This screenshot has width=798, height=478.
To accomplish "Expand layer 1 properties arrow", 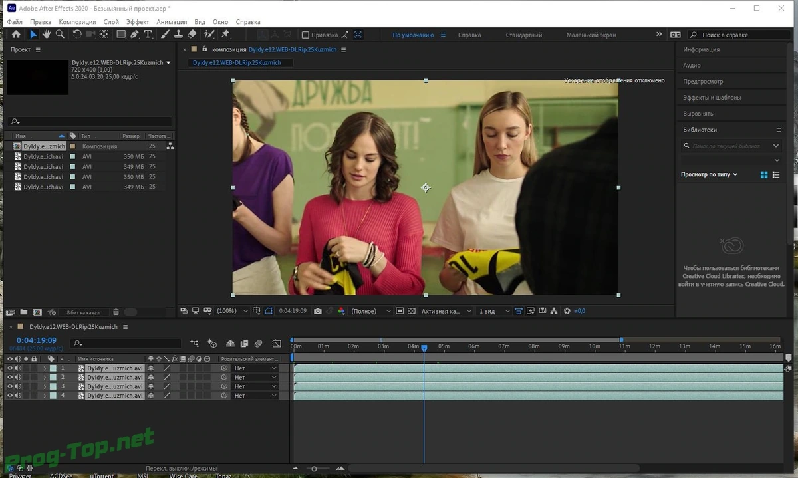I will click(x=45, y=368).
